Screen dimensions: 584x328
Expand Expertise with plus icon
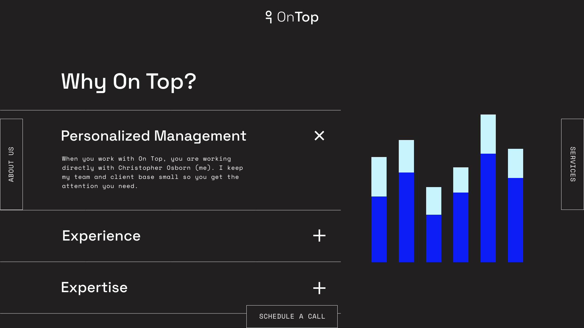coord(319,288)
